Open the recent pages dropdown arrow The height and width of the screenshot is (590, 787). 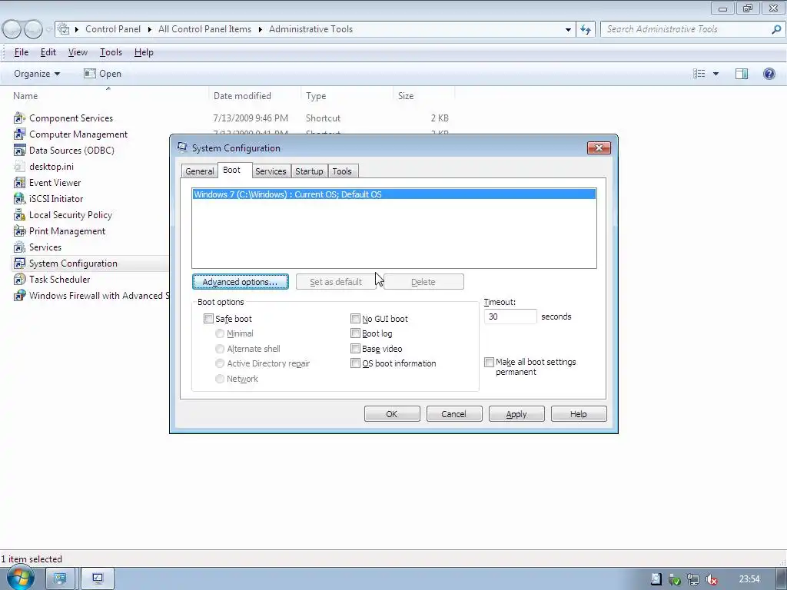(x=48, y=30)
